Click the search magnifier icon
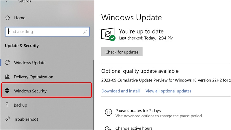This screenshot has width=231, height=130. 85,31
